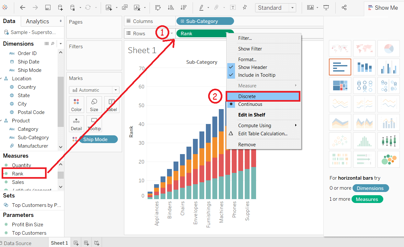Viewport: 404px width, 247px height.
Task: Choose pie chart in Show Me
Action: pyautogui.click(x=388, y=49)
